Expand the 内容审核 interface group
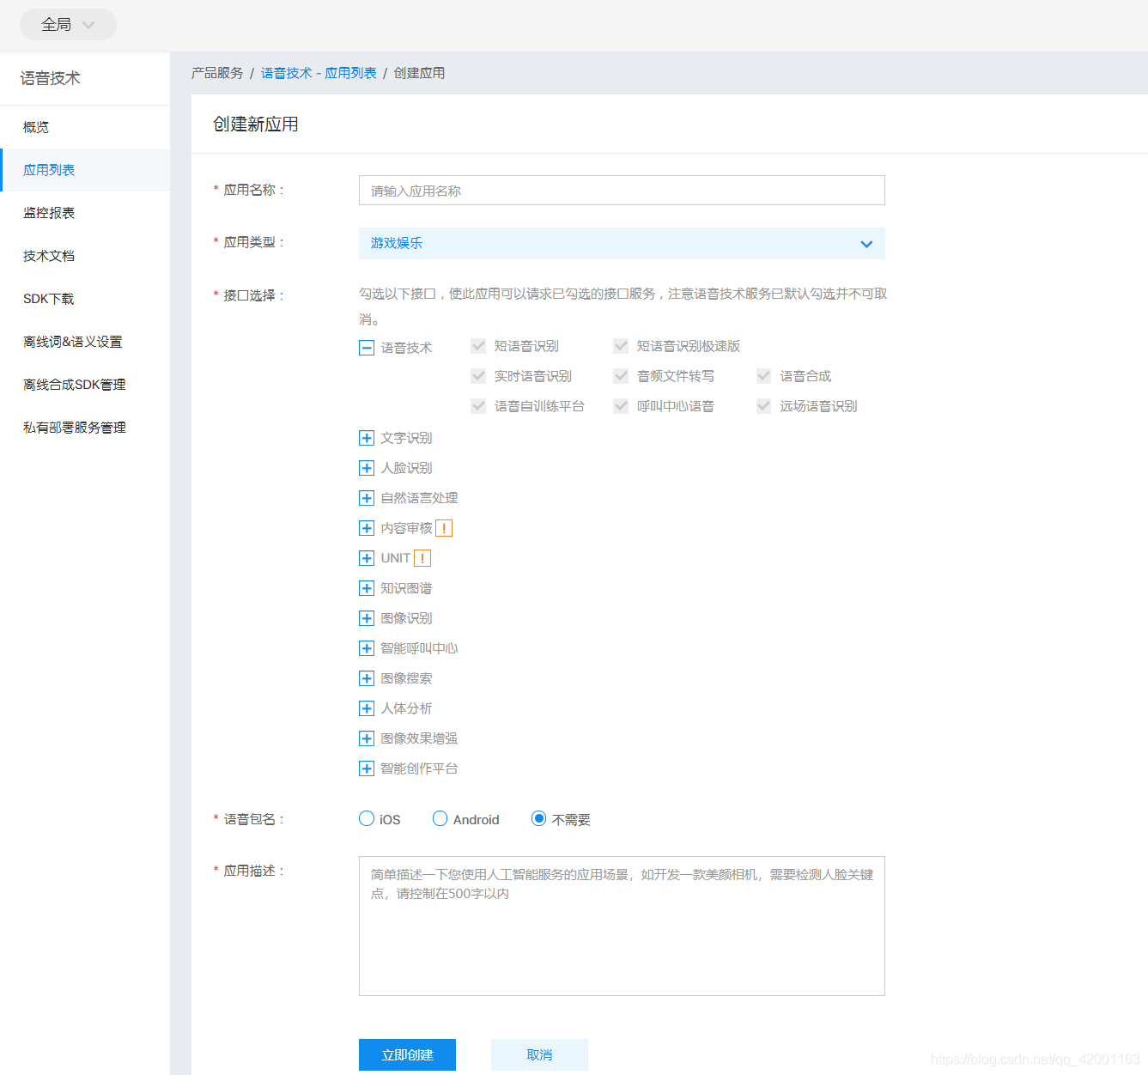This screenshot has height=1075, width=1148. coord(367,528)
